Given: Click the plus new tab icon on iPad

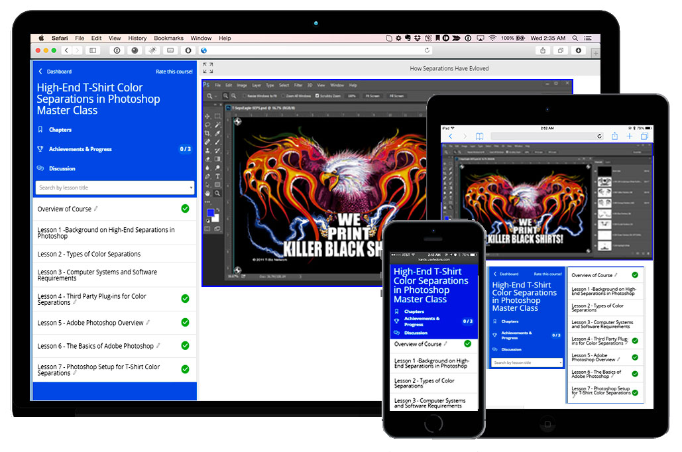Looking at the screenshot, I should pos(630,136).
